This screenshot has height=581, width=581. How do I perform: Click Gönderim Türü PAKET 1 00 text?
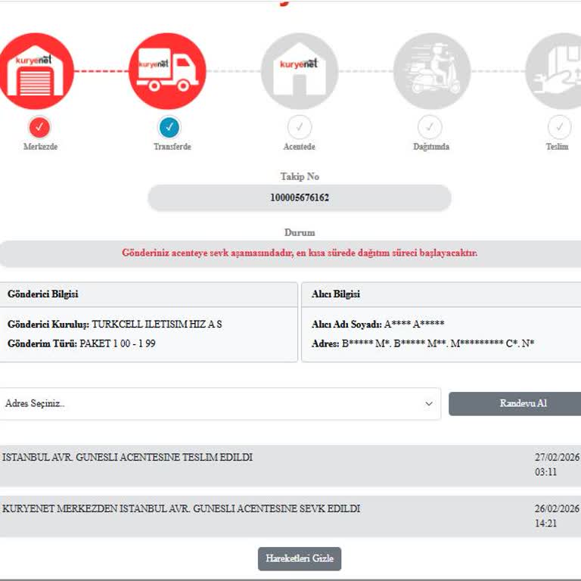coord(82,343)
